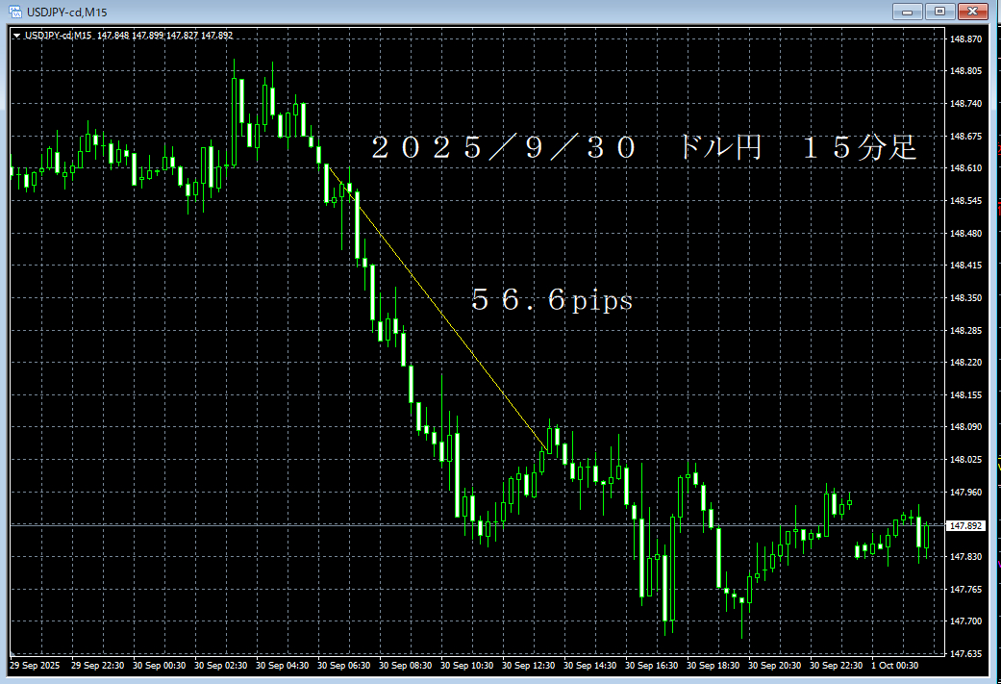Click the current price tag 147.892
The image size is (1001, 684).
(x=965, y=525)
